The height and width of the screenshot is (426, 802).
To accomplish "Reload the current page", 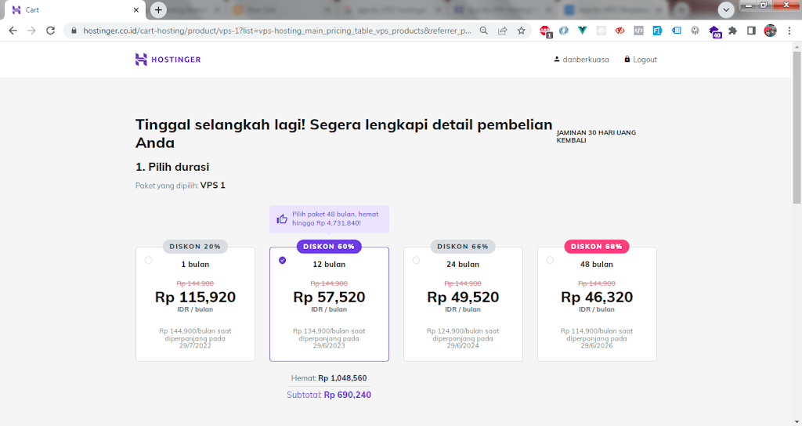I will (50, 31).
